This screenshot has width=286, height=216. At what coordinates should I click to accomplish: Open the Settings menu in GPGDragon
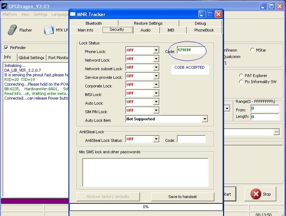pyautogui.click(x=40, y=14)
